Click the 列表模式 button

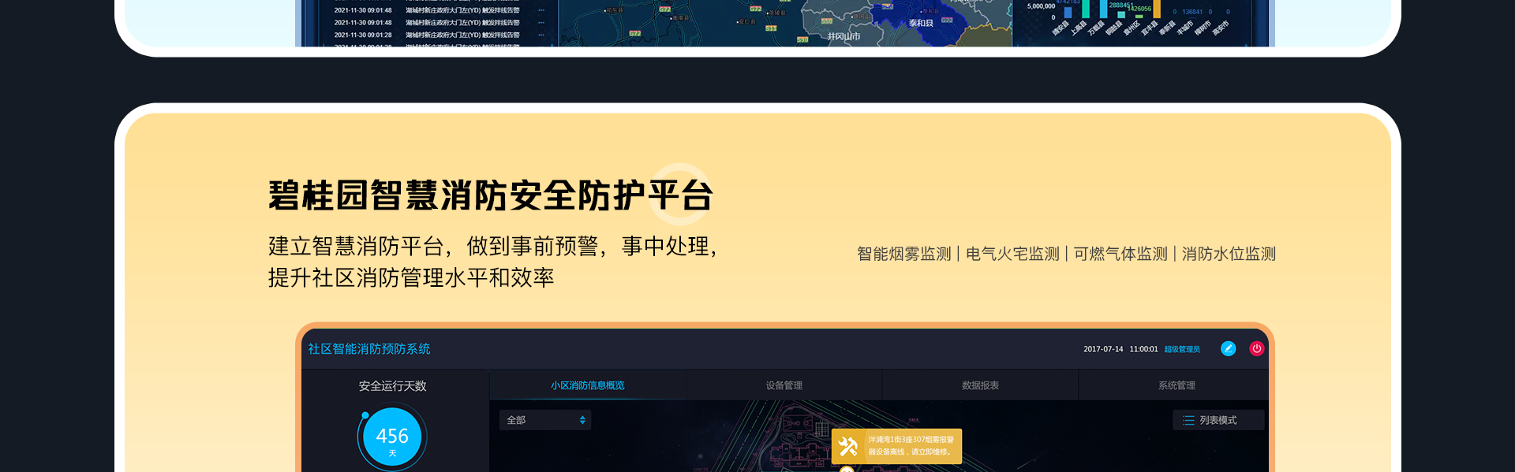point(1218,420)
